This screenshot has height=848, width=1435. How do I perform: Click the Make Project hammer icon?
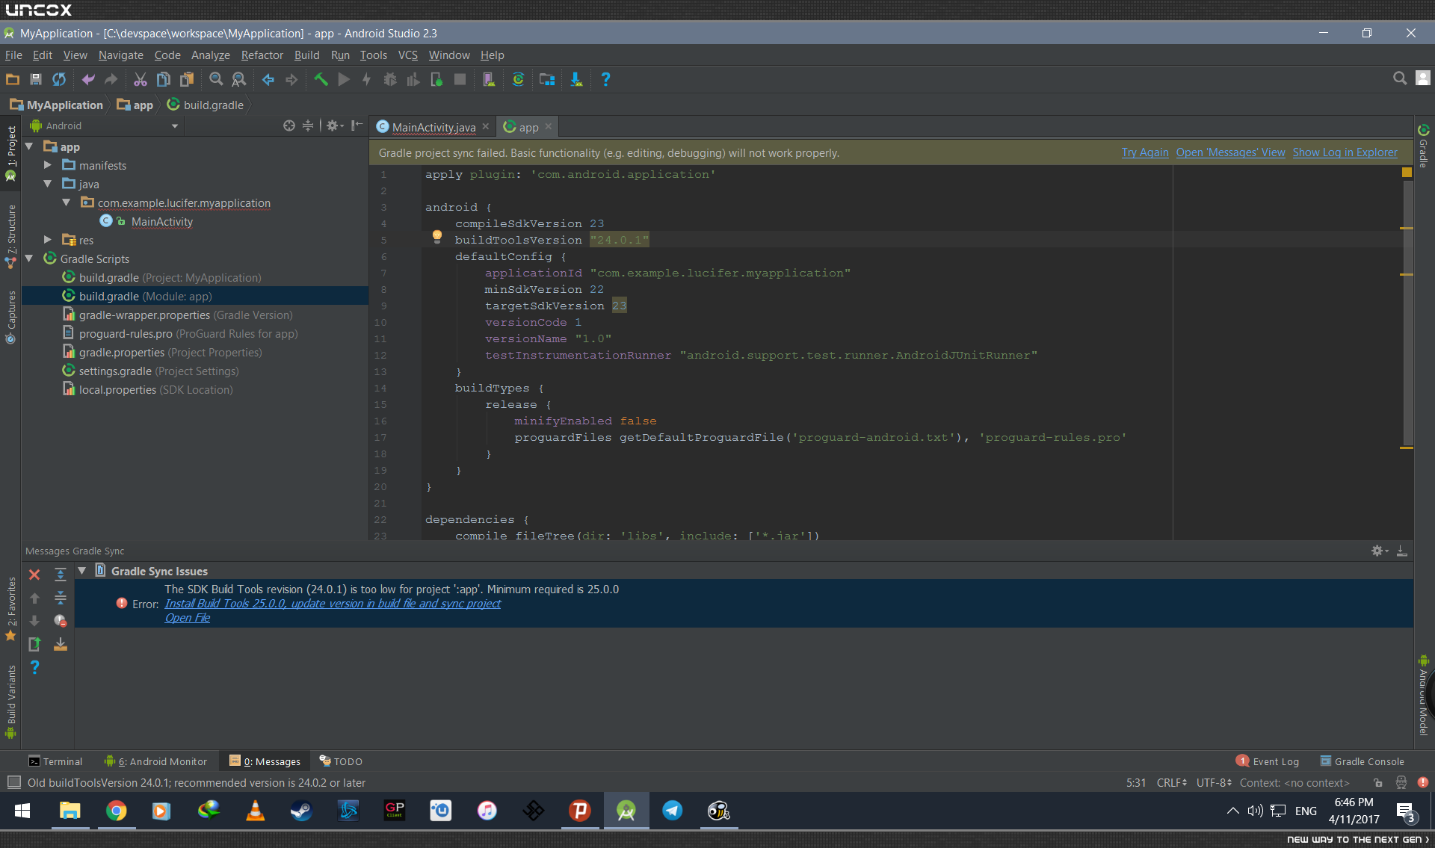coord(321,79)
